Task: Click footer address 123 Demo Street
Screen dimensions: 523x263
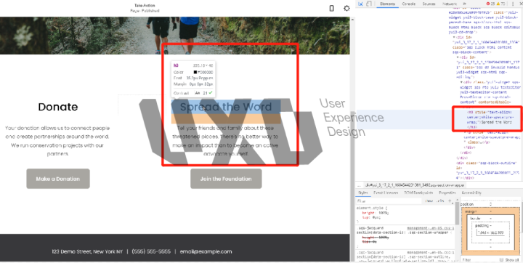Action: (87, 251)
